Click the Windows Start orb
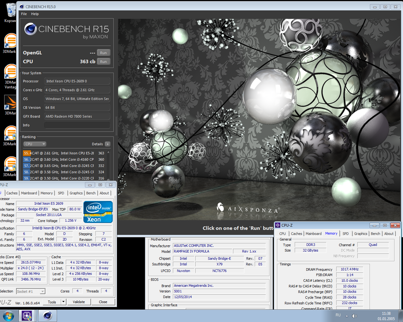403x322 pixels. 9,316
